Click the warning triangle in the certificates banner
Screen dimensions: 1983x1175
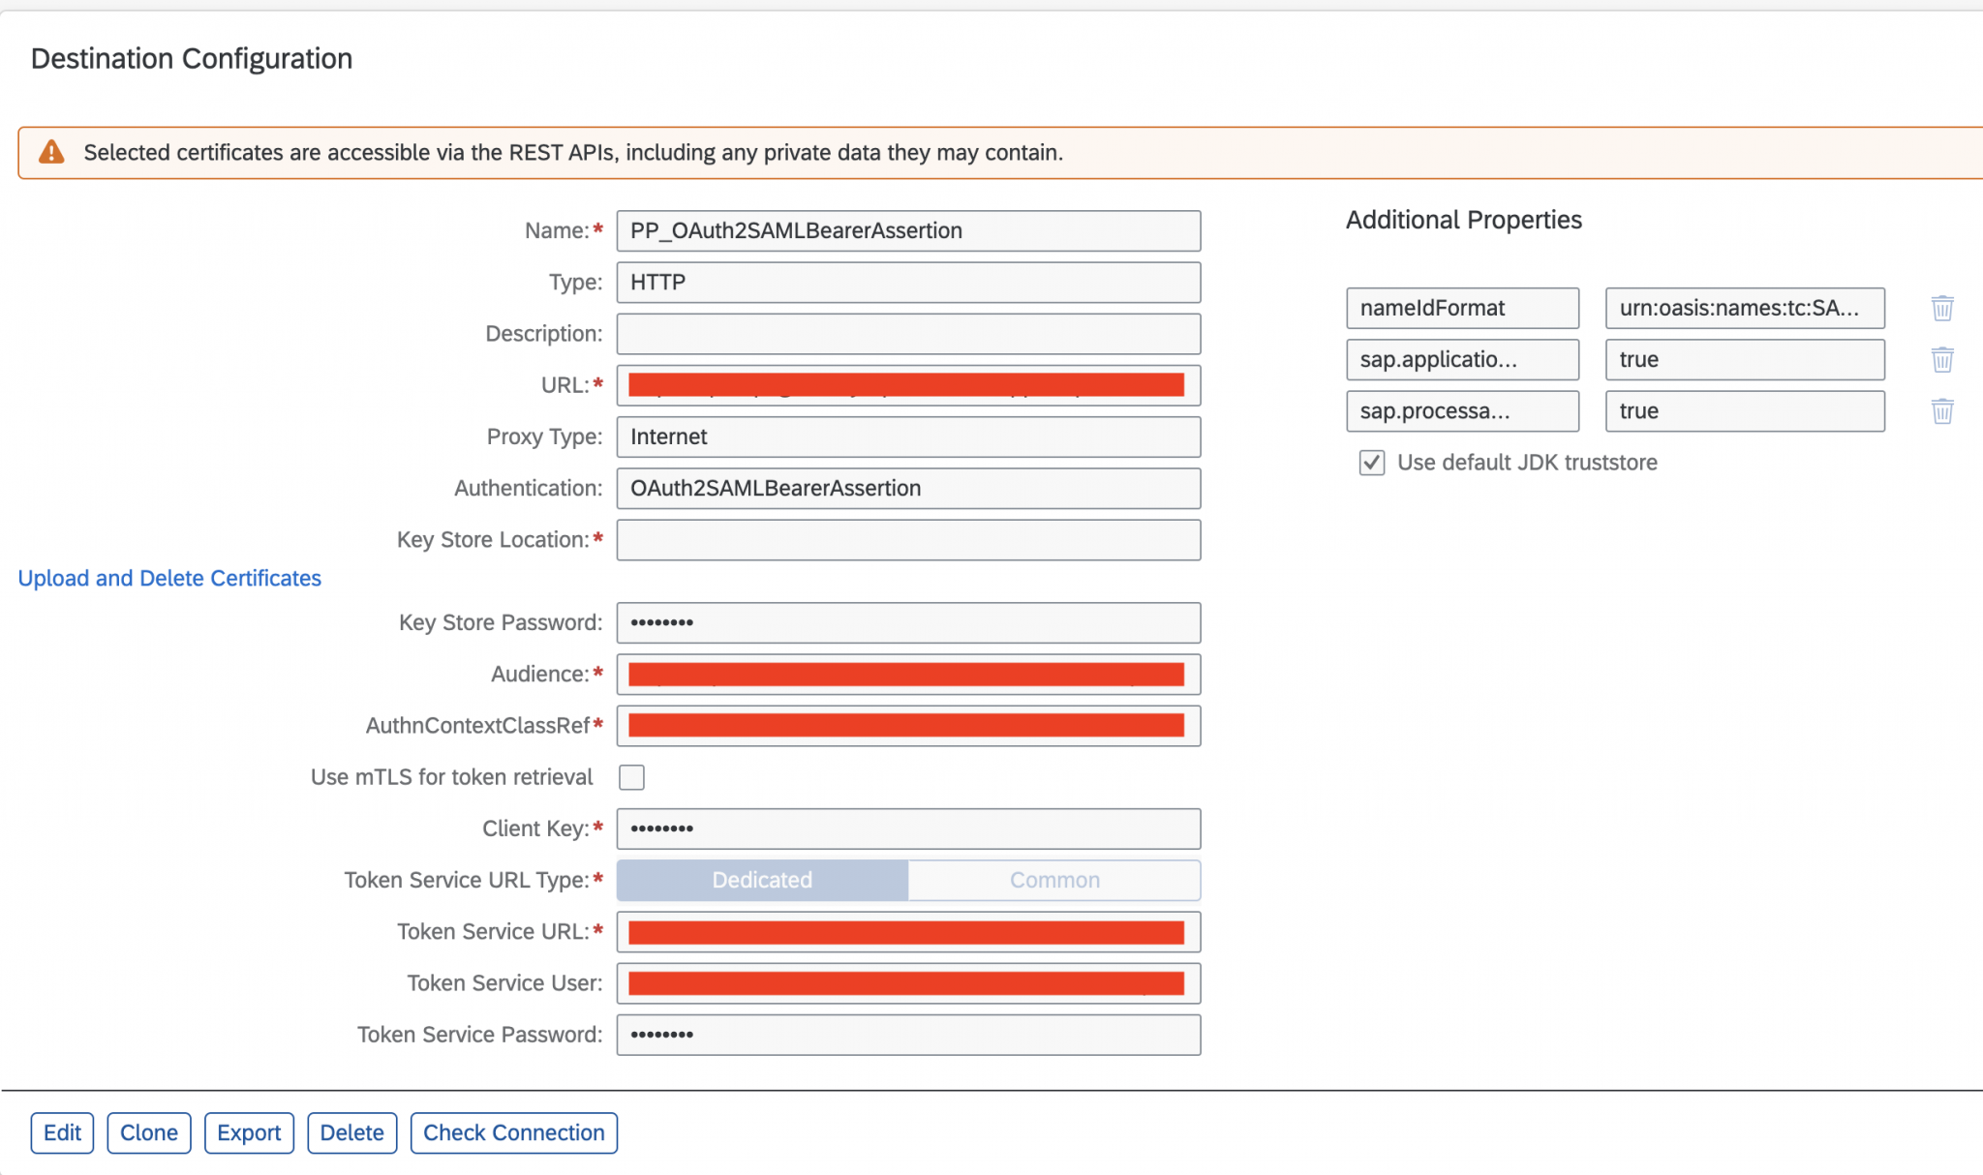(51, 152)
